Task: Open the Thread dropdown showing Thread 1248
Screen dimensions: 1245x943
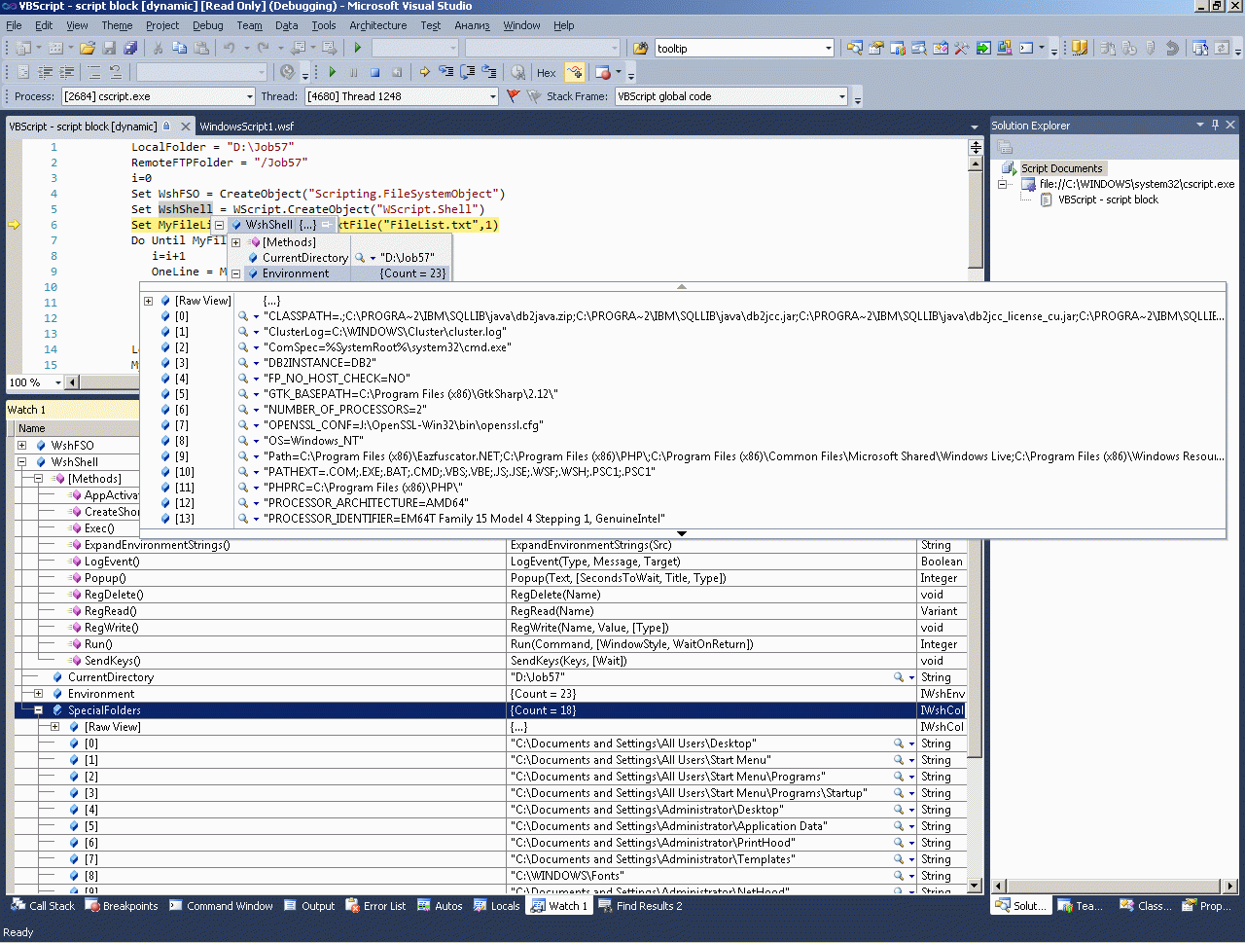Action: click(401, 96)
